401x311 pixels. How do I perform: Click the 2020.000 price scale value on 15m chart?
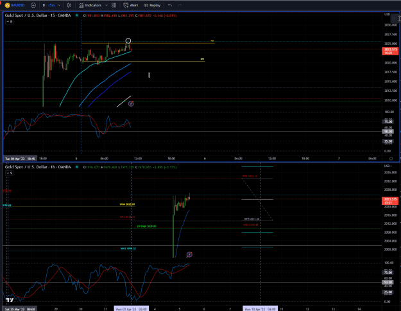(391, 63)
